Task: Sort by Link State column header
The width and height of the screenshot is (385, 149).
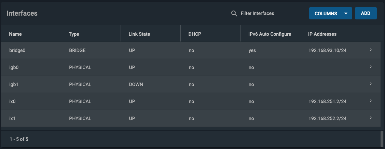Action: (x=139, y=34)
